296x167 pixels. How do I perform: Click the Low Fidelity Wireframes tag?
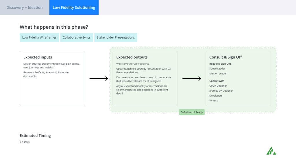[x=39, y=37]
